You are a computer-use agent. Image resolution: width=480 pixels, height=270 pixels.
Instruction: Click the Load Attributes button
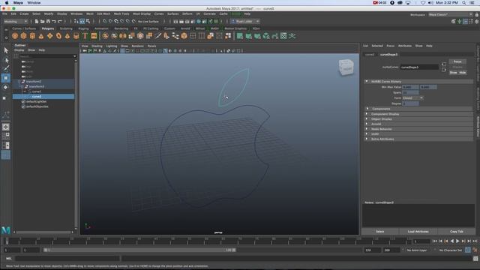tap(418, 232)
